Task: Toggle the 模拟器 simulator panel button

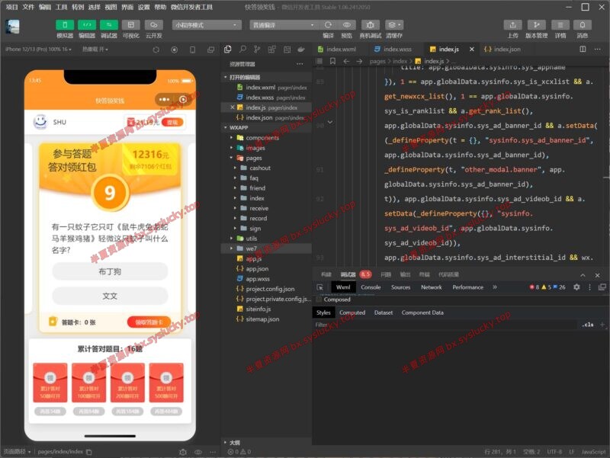Action: tap(65, 25)
